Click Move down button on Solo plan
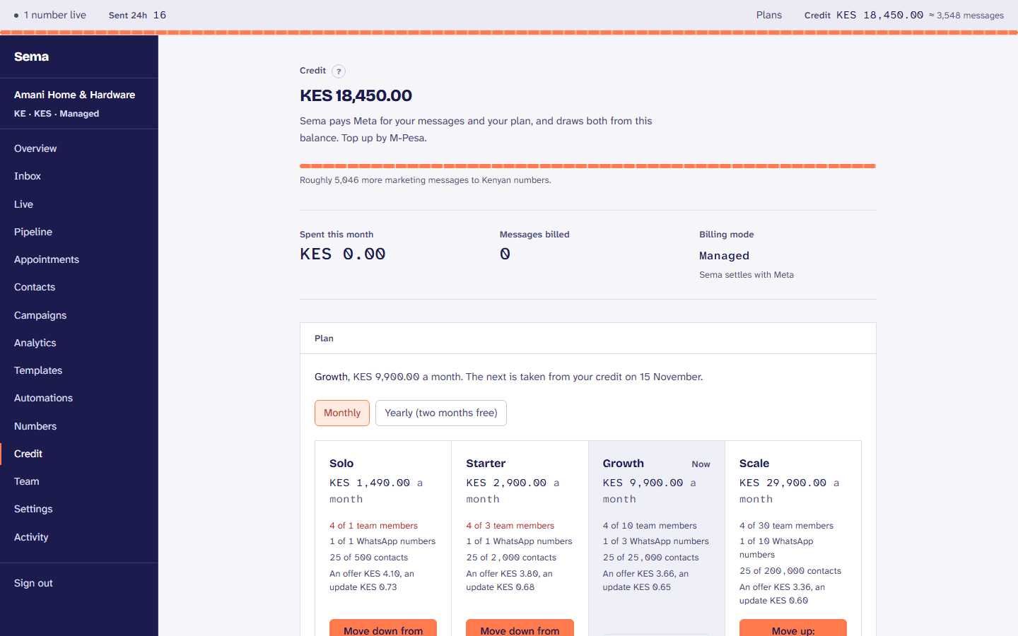This screenshot has width=1018, height=636. tap(383, 628)
